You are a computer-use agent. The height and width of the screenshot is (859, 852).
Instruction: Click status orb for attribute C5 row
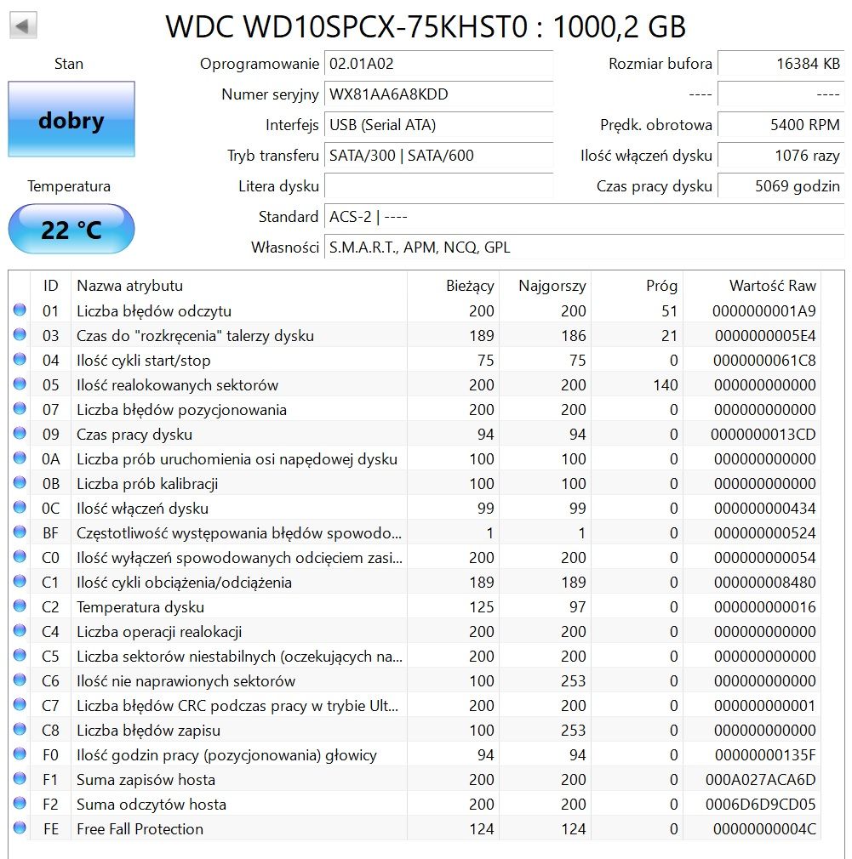click(20, 657)
